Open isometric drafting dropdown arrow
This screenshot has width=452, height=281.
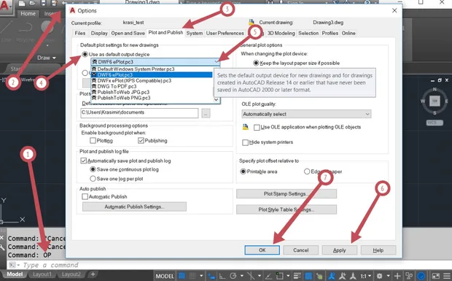tap(259, 276)
